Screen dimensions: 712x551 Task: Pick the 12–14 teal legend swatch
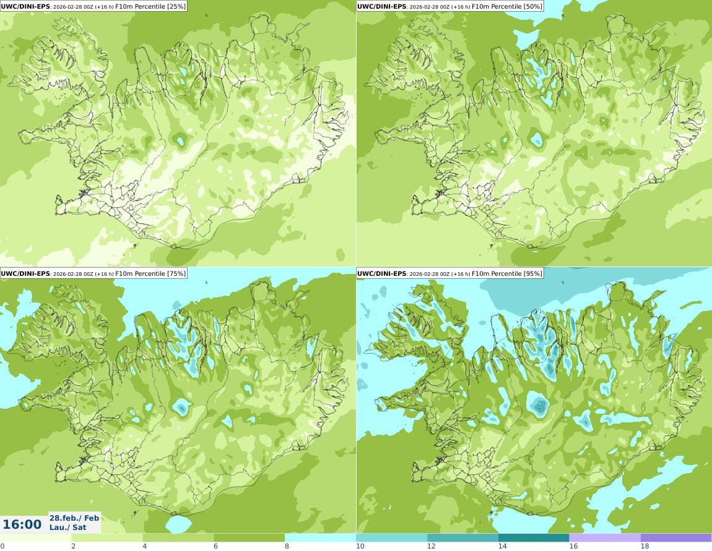click(462, 538)
